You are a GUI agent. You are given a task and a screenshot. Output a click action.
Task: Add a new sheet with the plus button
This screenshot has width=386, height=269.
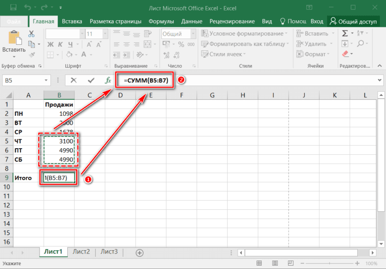pos(140,253)
